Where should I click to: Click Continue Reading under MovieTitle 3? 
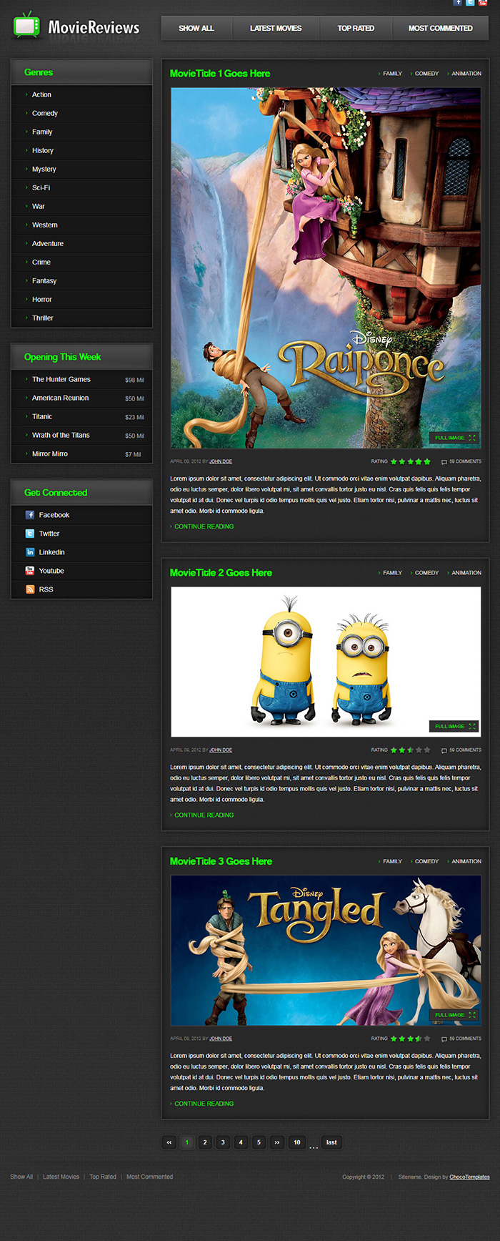[204, 1104]
